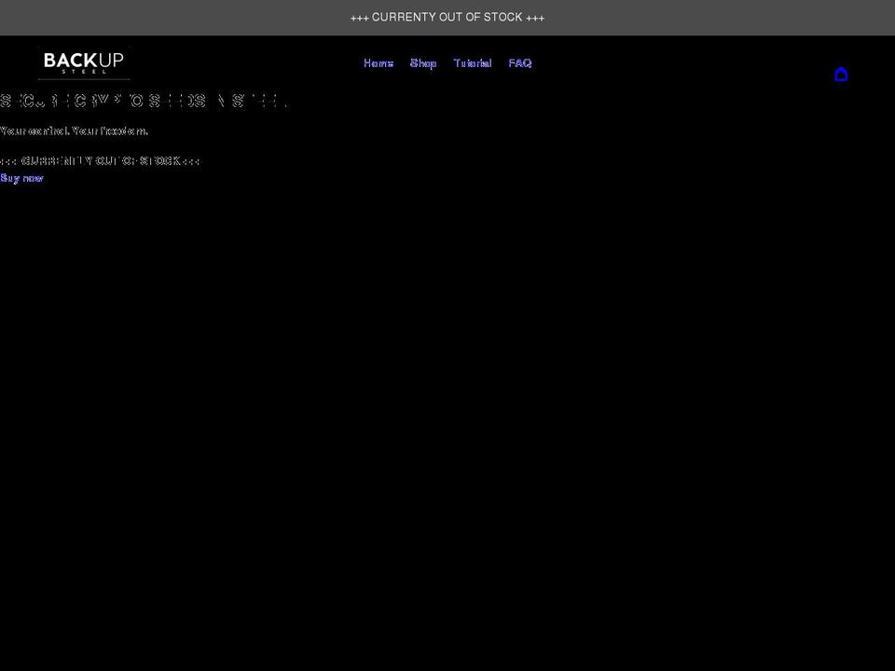Click the SECURE CRYPTO SEEDS heading
Screen dimensions: 895x671
click(145, 100)
